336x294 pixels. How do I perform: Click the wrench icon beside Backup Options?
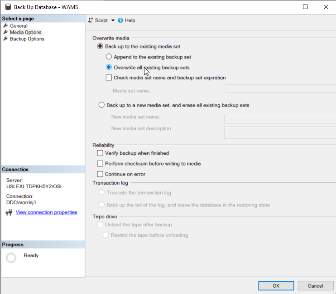point(5,39)
